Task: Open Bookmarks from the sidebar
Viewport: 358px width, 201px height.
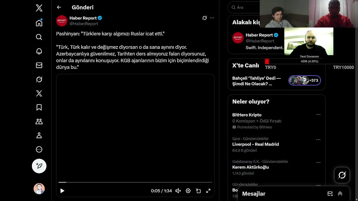Action: click(x=39, y=107)
